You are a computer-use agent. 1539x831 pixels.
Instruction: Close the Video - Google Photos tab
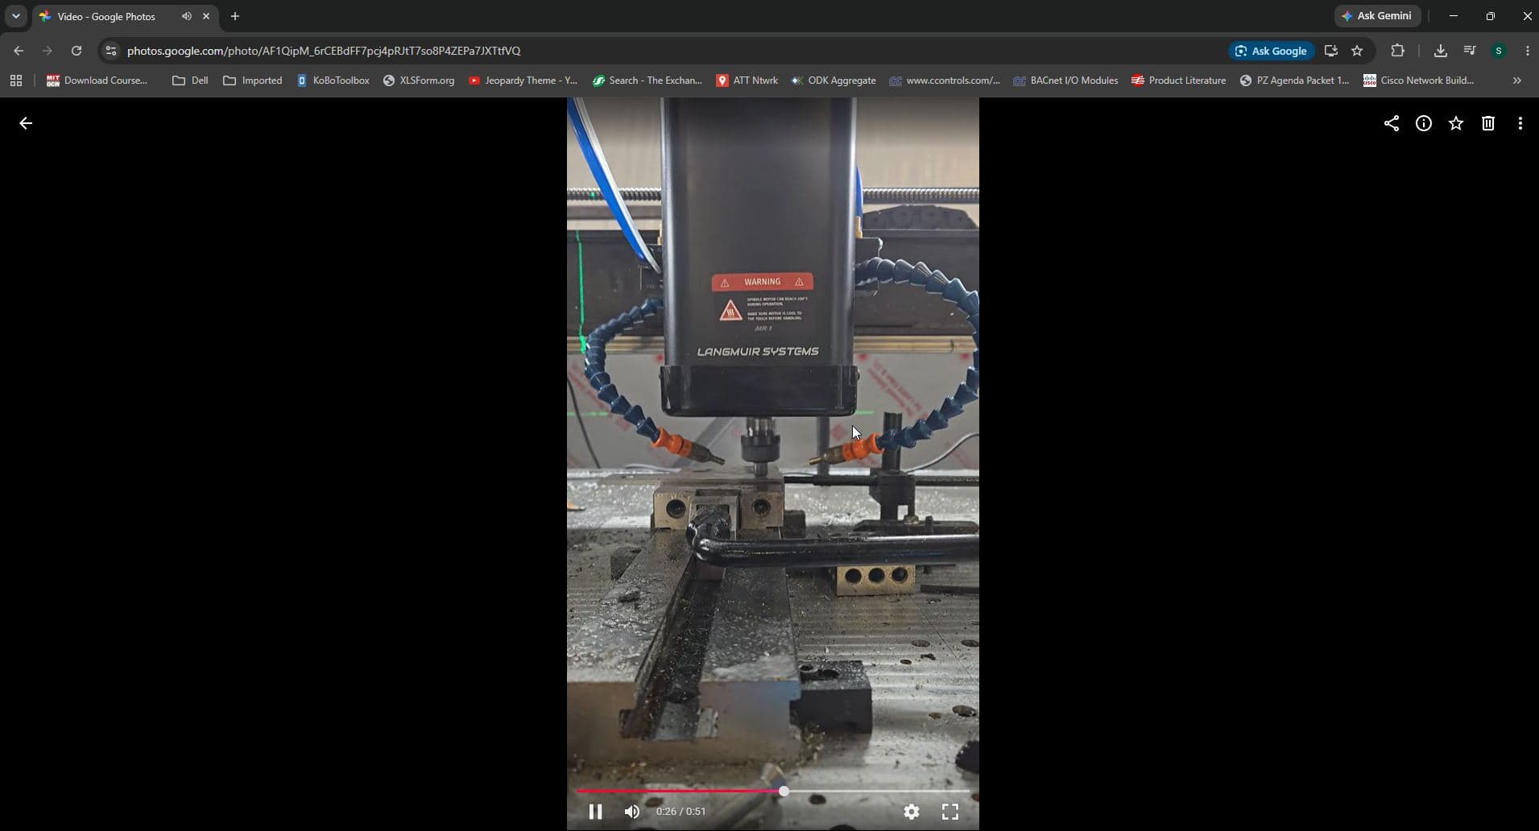click(206, 16)
